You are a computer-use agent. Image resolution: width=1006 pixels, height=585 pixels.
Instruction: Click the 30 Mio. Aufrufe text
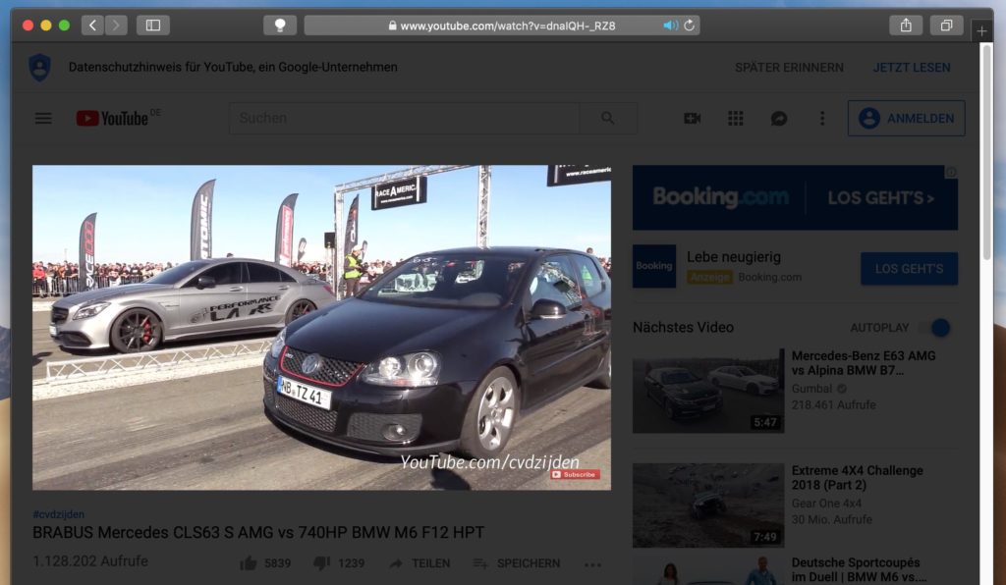point(831,519)
